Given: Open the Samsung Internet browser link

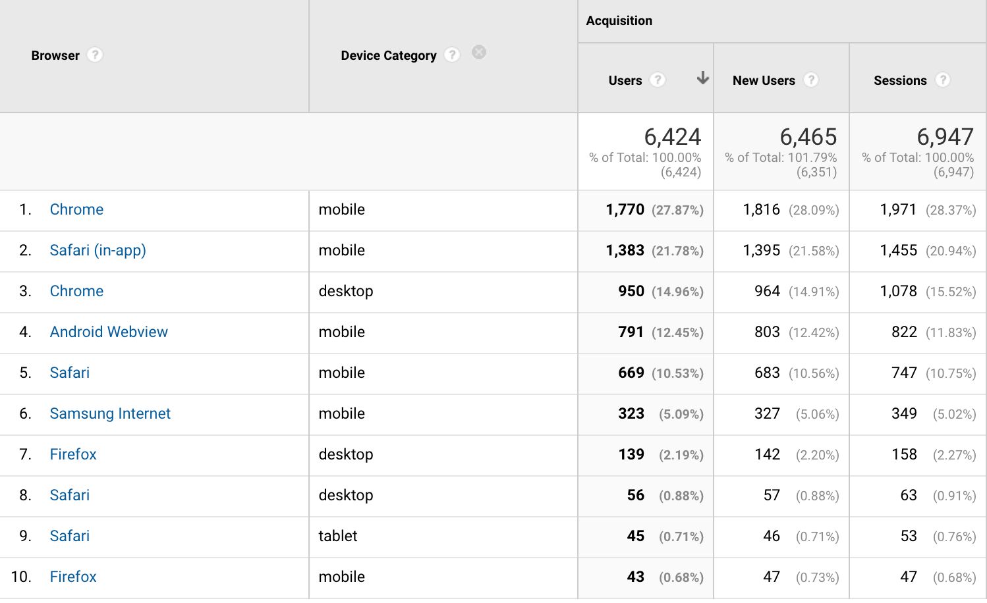Looking at the screenshot, I should click(x=110, y=413).
